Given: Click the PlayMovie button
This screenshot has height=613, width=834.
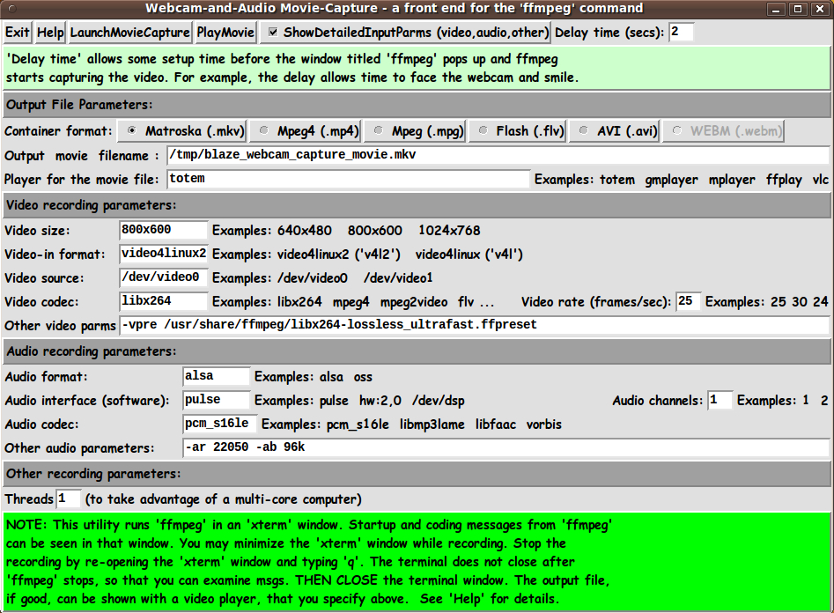Looking at the screenshot, I should tap(225, 33).
